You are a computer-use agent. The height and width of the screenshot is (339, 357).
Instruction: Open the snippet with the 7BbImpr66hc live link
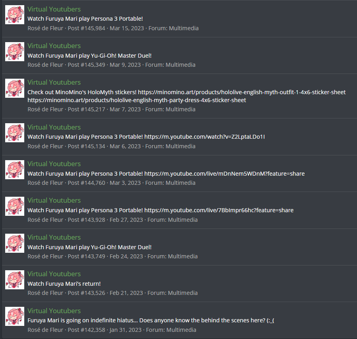(x=161, y=210)
